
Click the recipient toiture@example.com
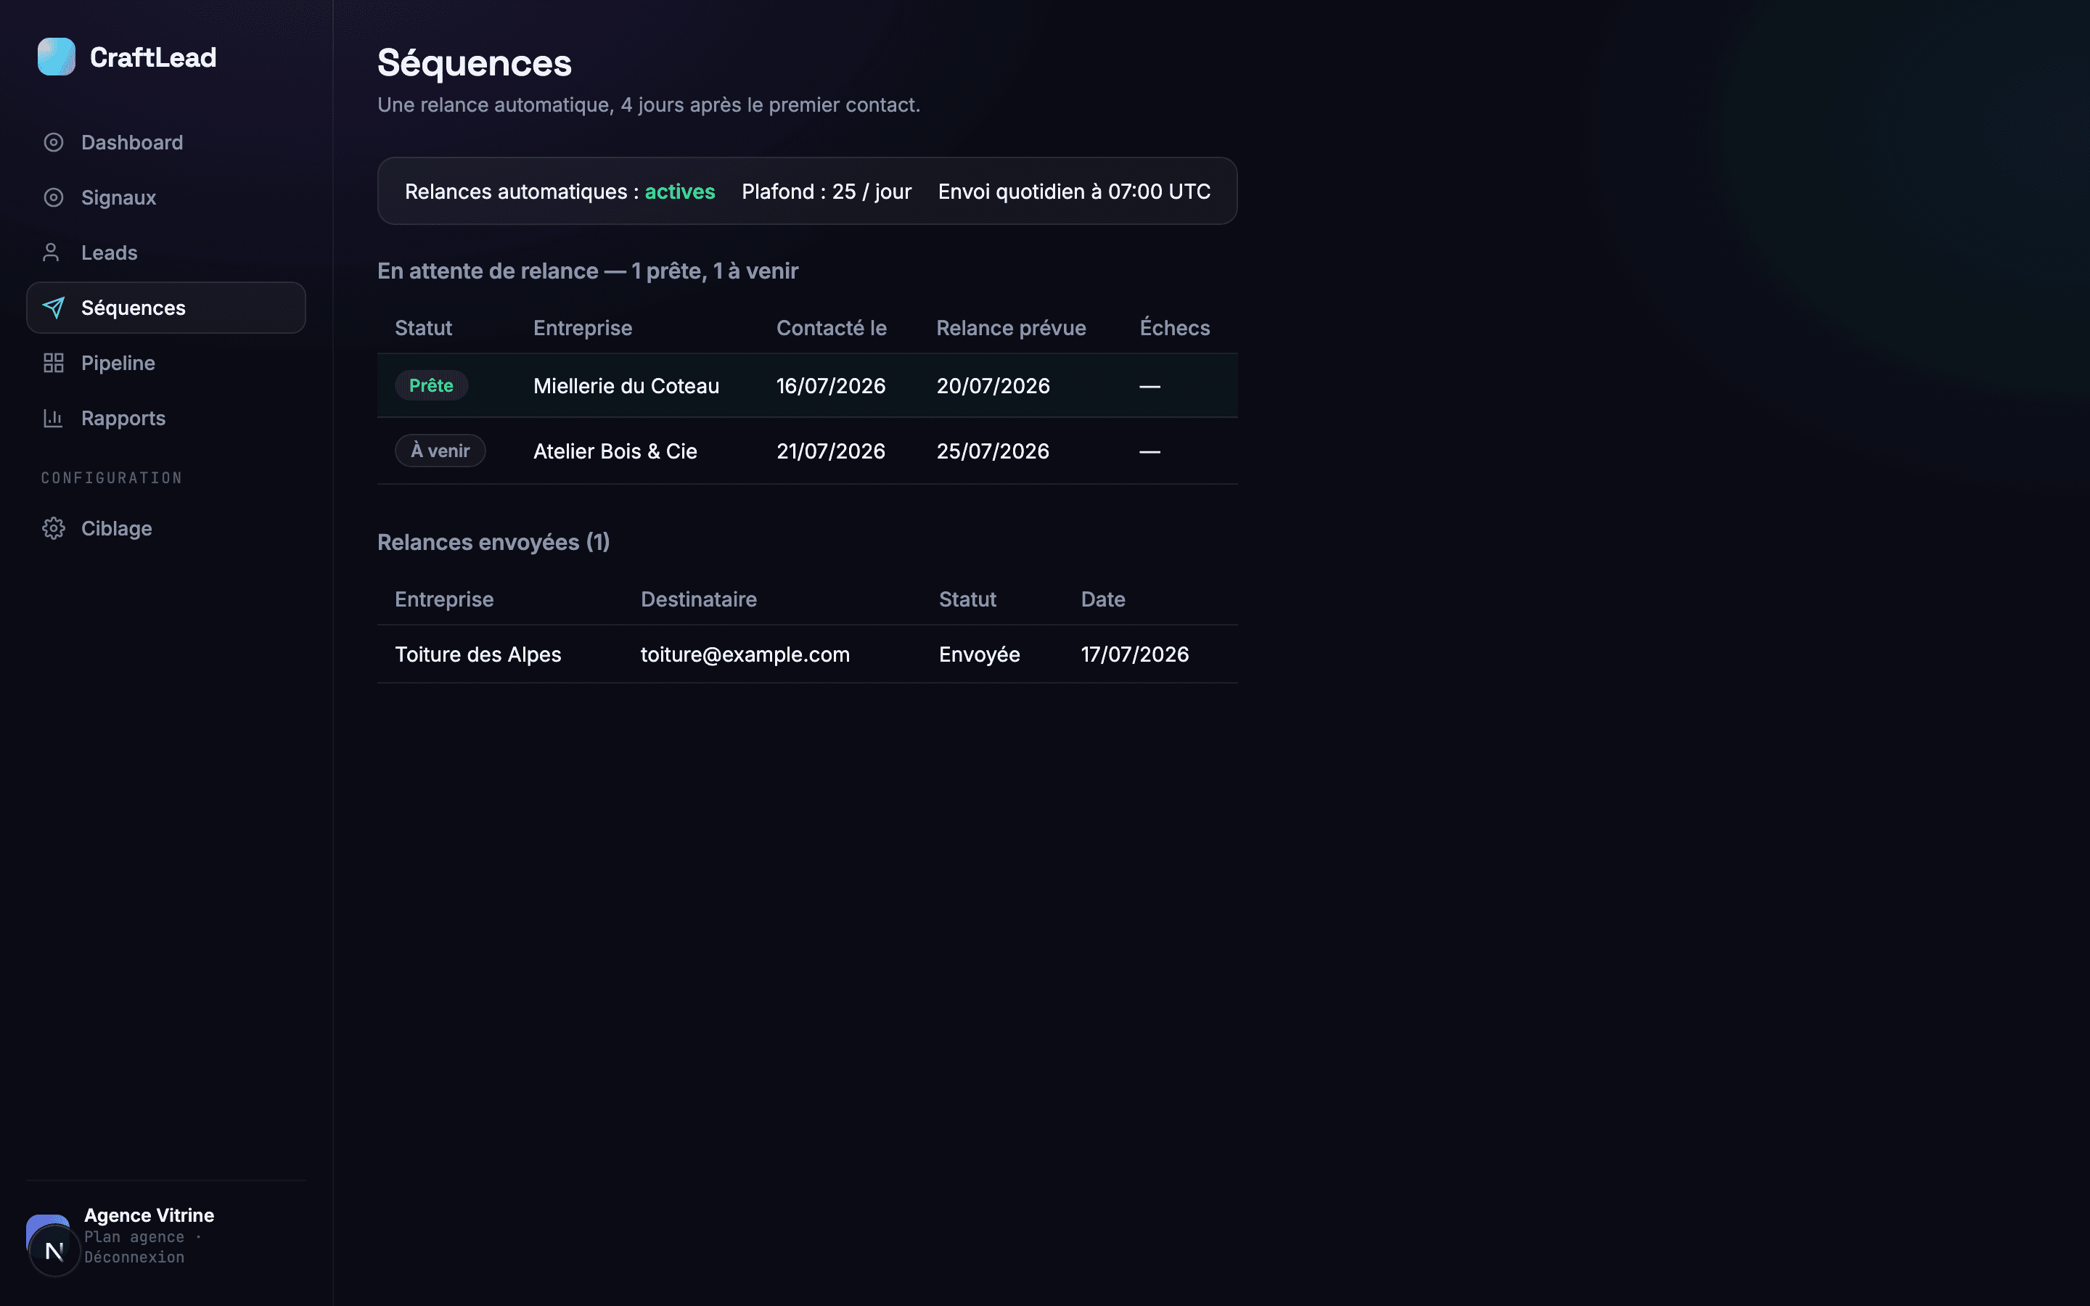coord(745,654)
